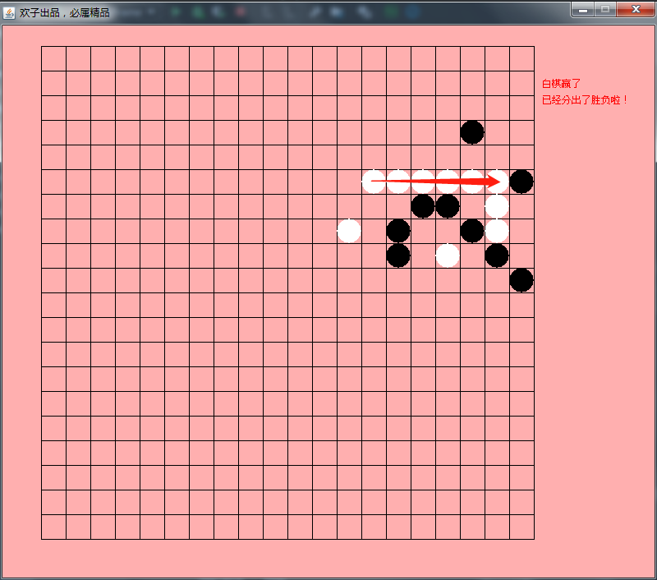Click the lone white stone between two bottom black stones
The image size is (657, 580).
[448, 255]
